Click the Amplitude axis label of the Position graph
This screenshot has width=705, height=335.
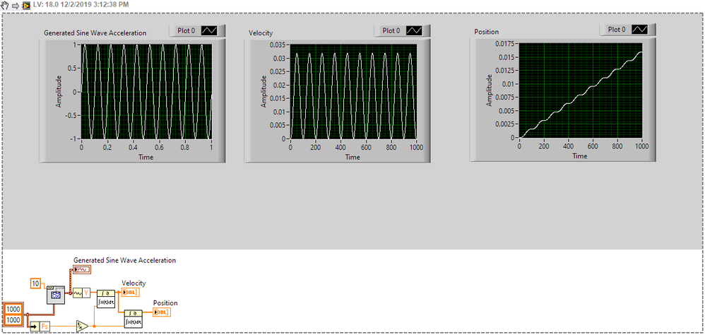coord(490,90)
